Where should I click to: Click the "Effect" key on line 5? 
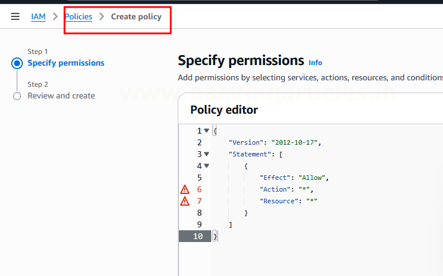point(275,178)
